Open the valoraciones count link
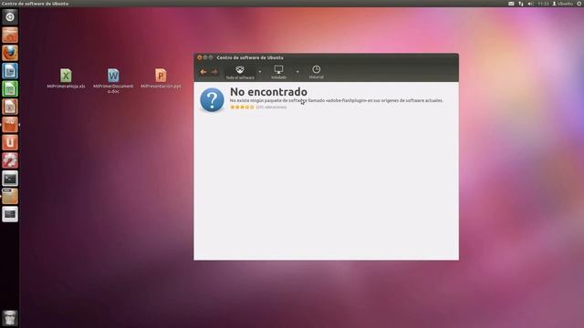 pyautogui.click(x=271, y=108)
